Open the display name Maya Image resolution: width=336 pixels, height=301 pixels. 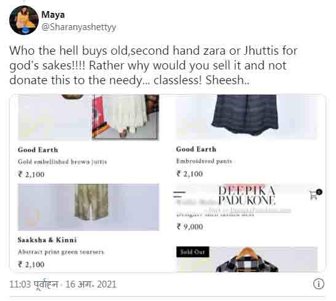click(x=53, y=15)
